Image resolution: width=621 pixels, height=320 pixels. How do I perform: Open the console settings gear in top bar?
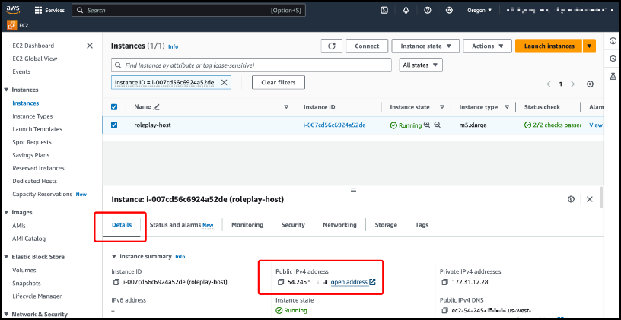(449, 11)
